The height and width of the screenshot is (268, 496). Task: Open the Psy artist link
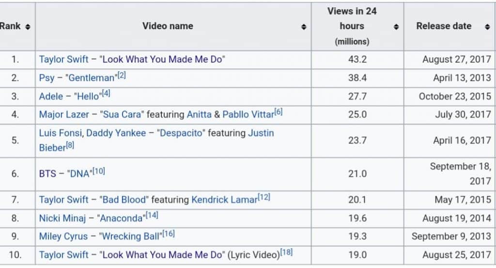point(47,78)
